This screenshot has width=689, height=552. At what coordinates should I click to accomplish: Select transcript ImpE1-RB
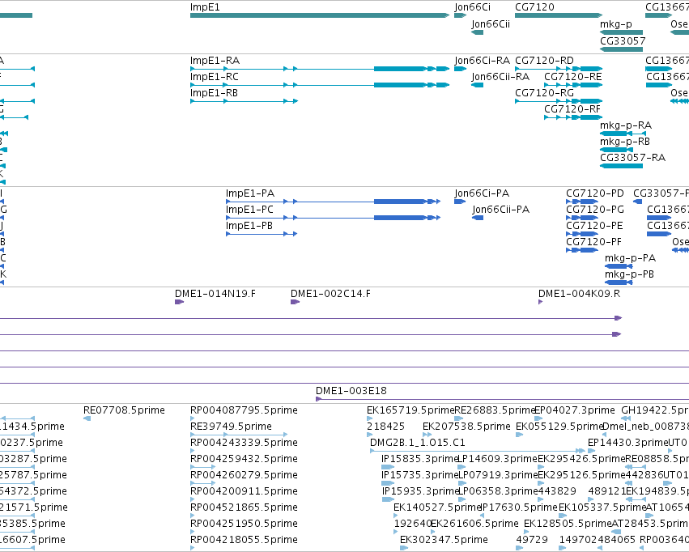point(244,101)
